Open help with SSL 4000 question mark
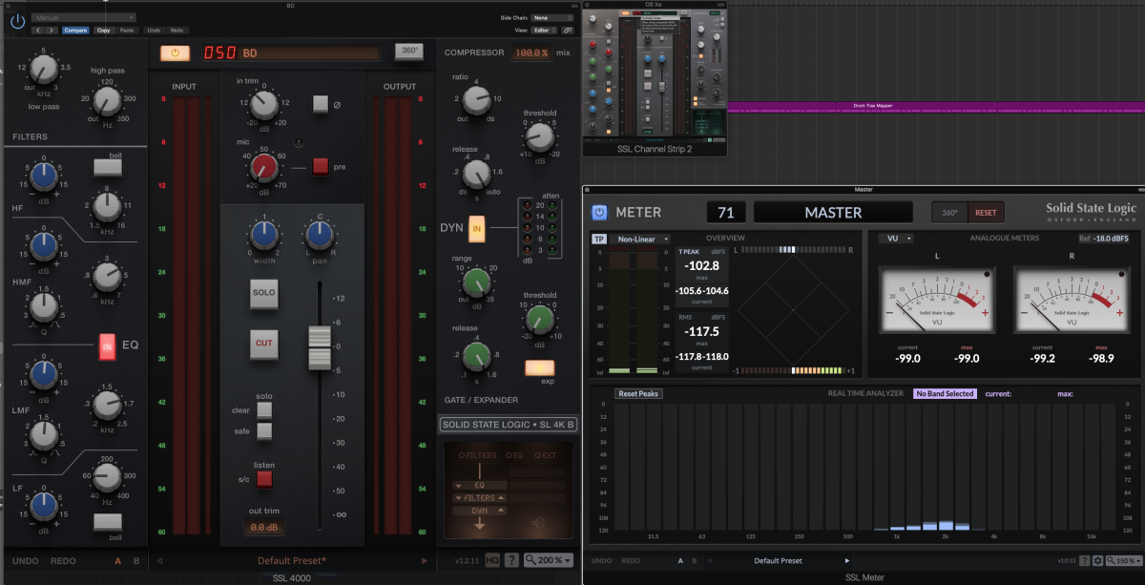1145x585 pixels. [x=512, y=561]
